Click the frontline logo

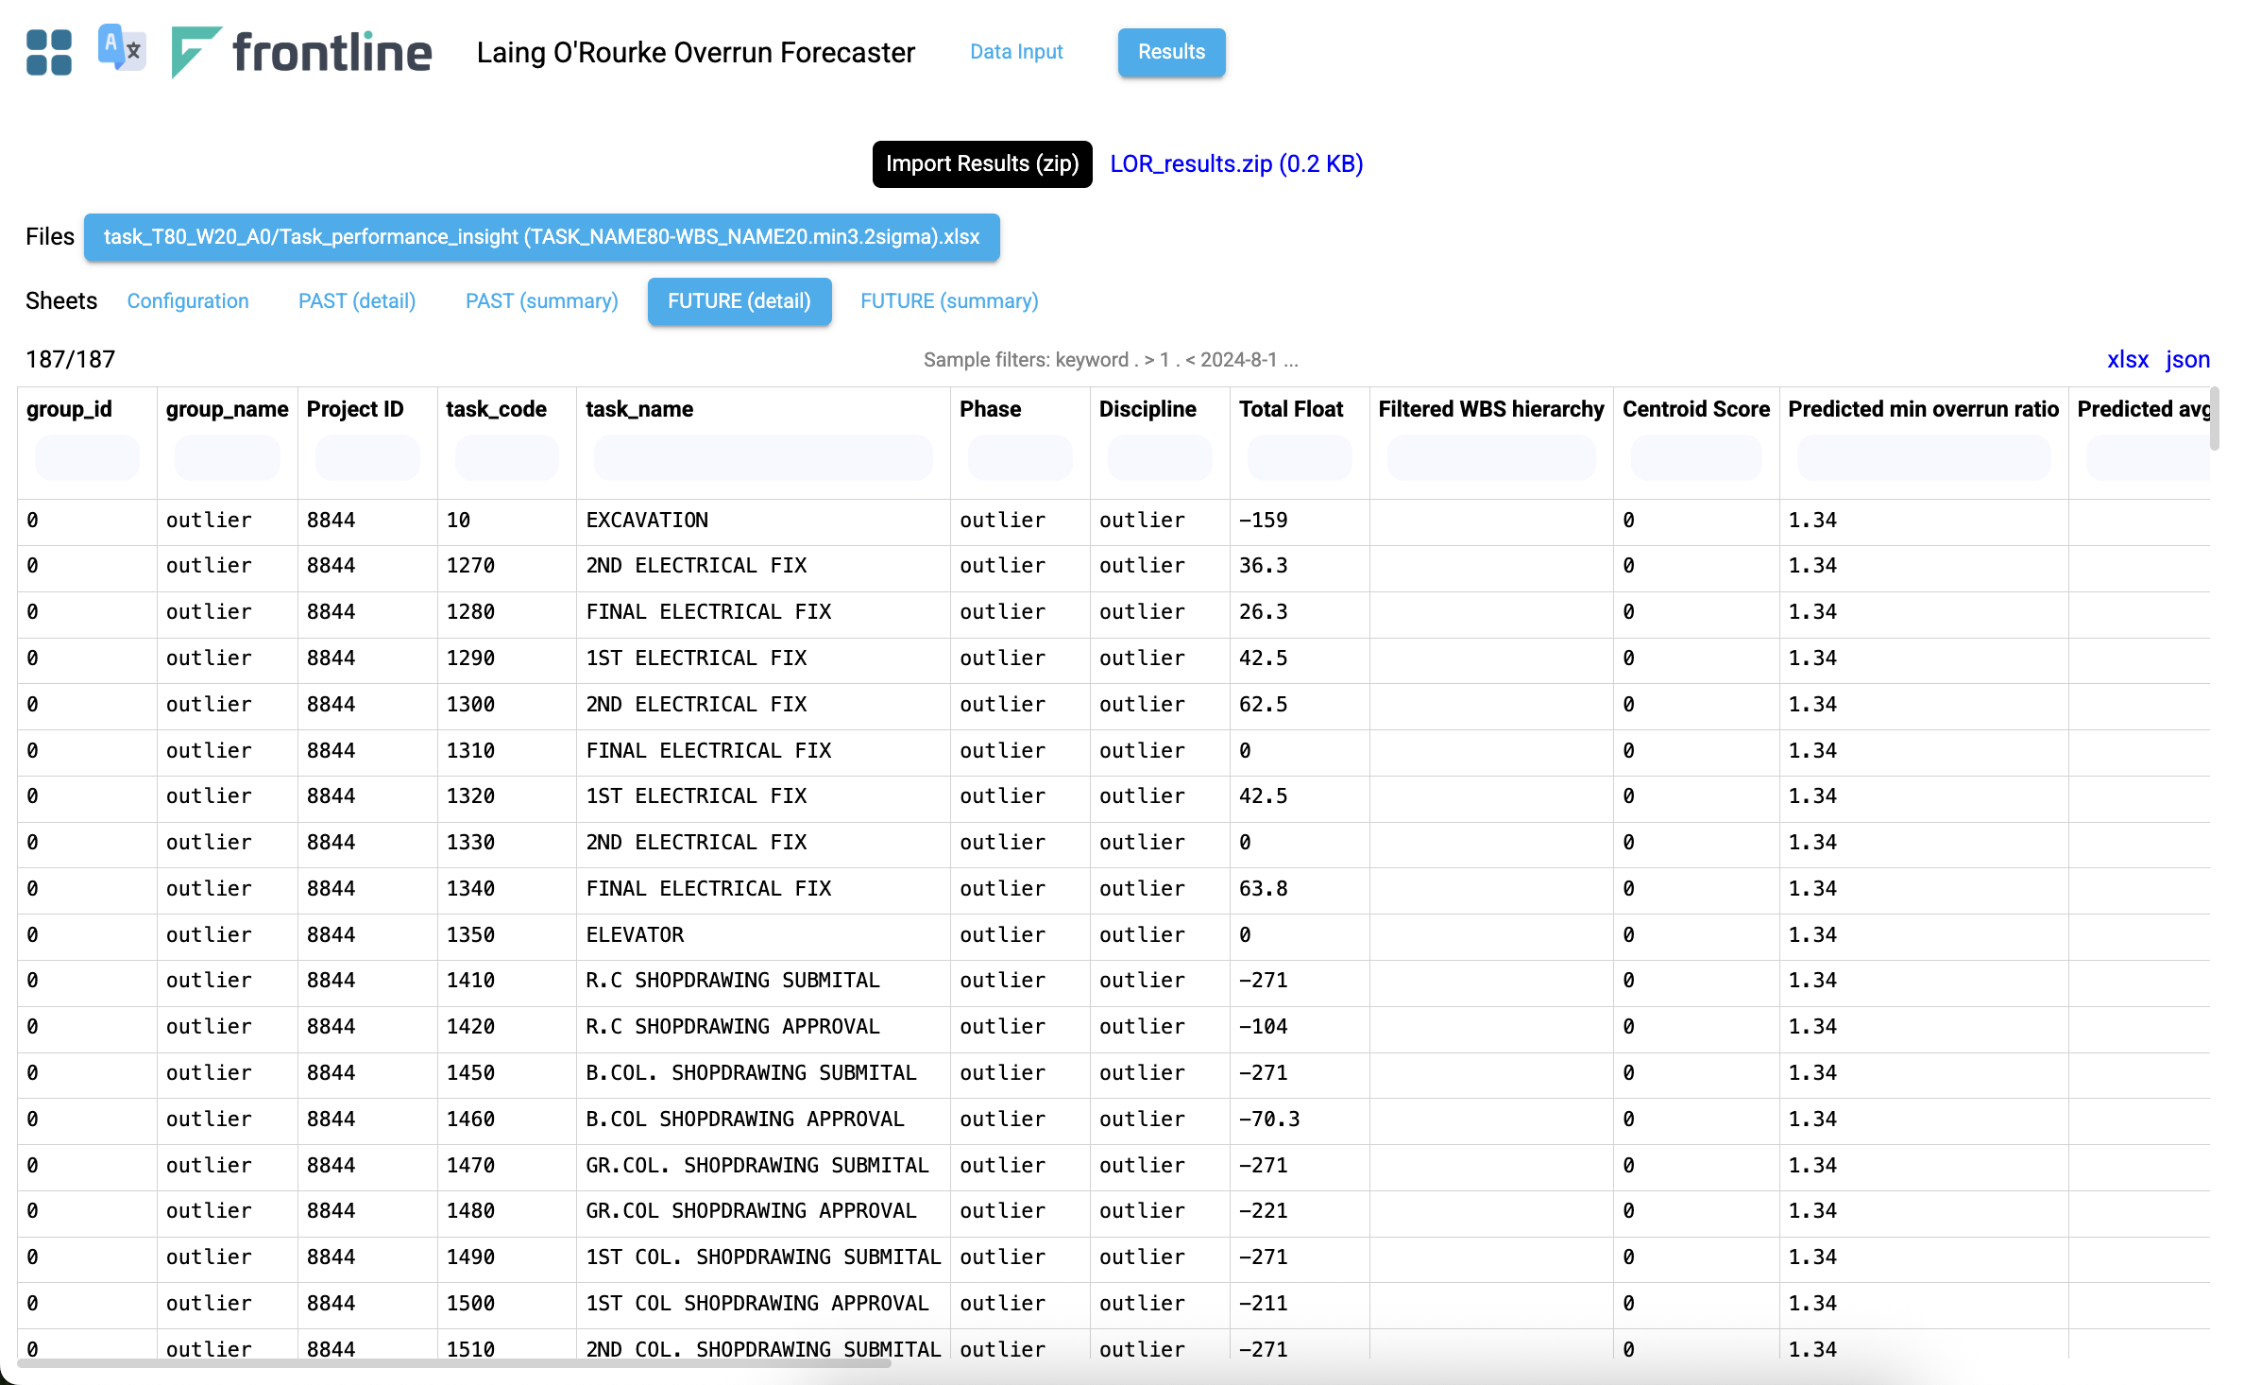click(x=301, y=52)
